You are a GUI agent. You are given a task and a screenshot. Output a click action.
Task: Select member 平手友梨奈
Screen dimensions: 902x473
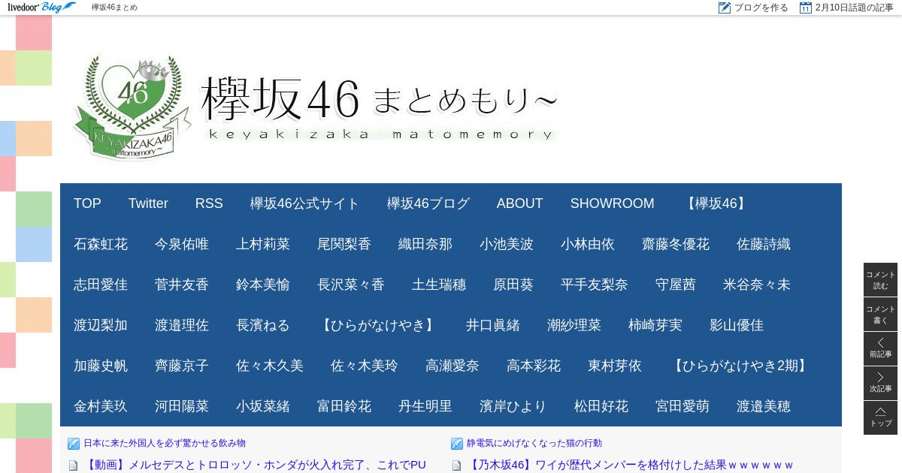click(595, 285)
